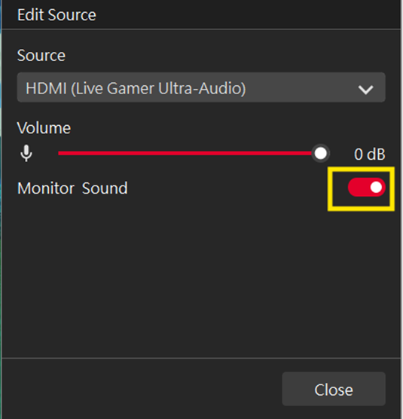Click the white volume slider handle
This screenshot has width=403, height=419.
(320, 154)
